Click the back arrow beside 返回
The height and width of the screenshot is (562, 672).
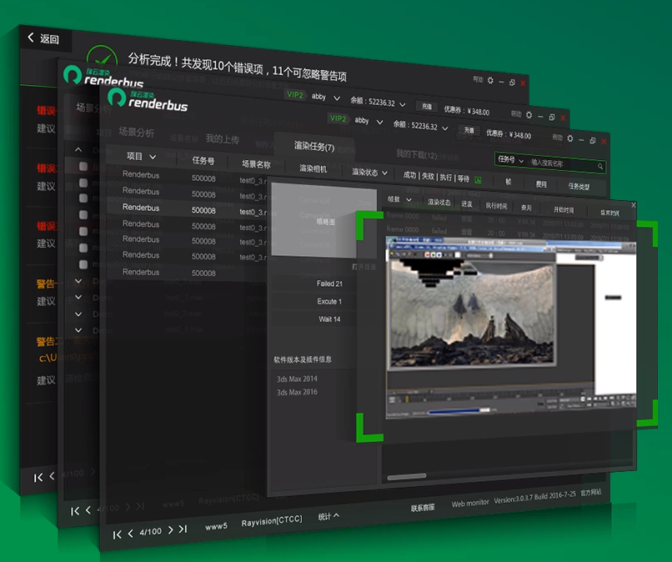click(x=31, y=38)
